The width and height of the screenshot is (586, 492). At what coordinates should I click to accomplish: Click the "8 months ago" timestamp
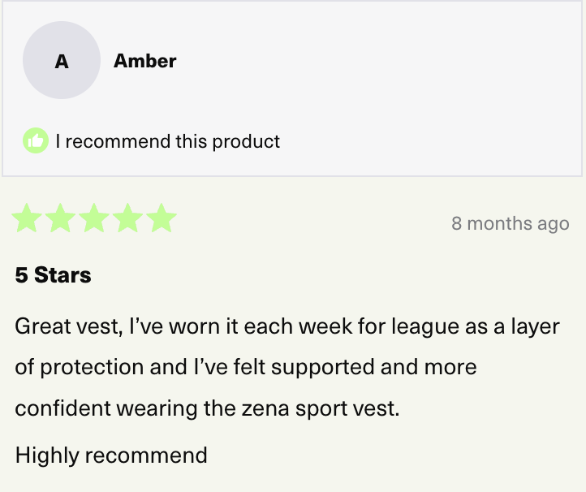click(x=510, y=223)
